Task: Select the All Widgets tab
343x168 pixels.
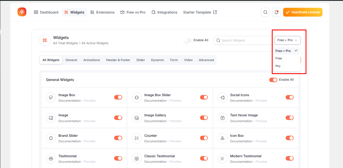Action: click(x=51, y=60)
